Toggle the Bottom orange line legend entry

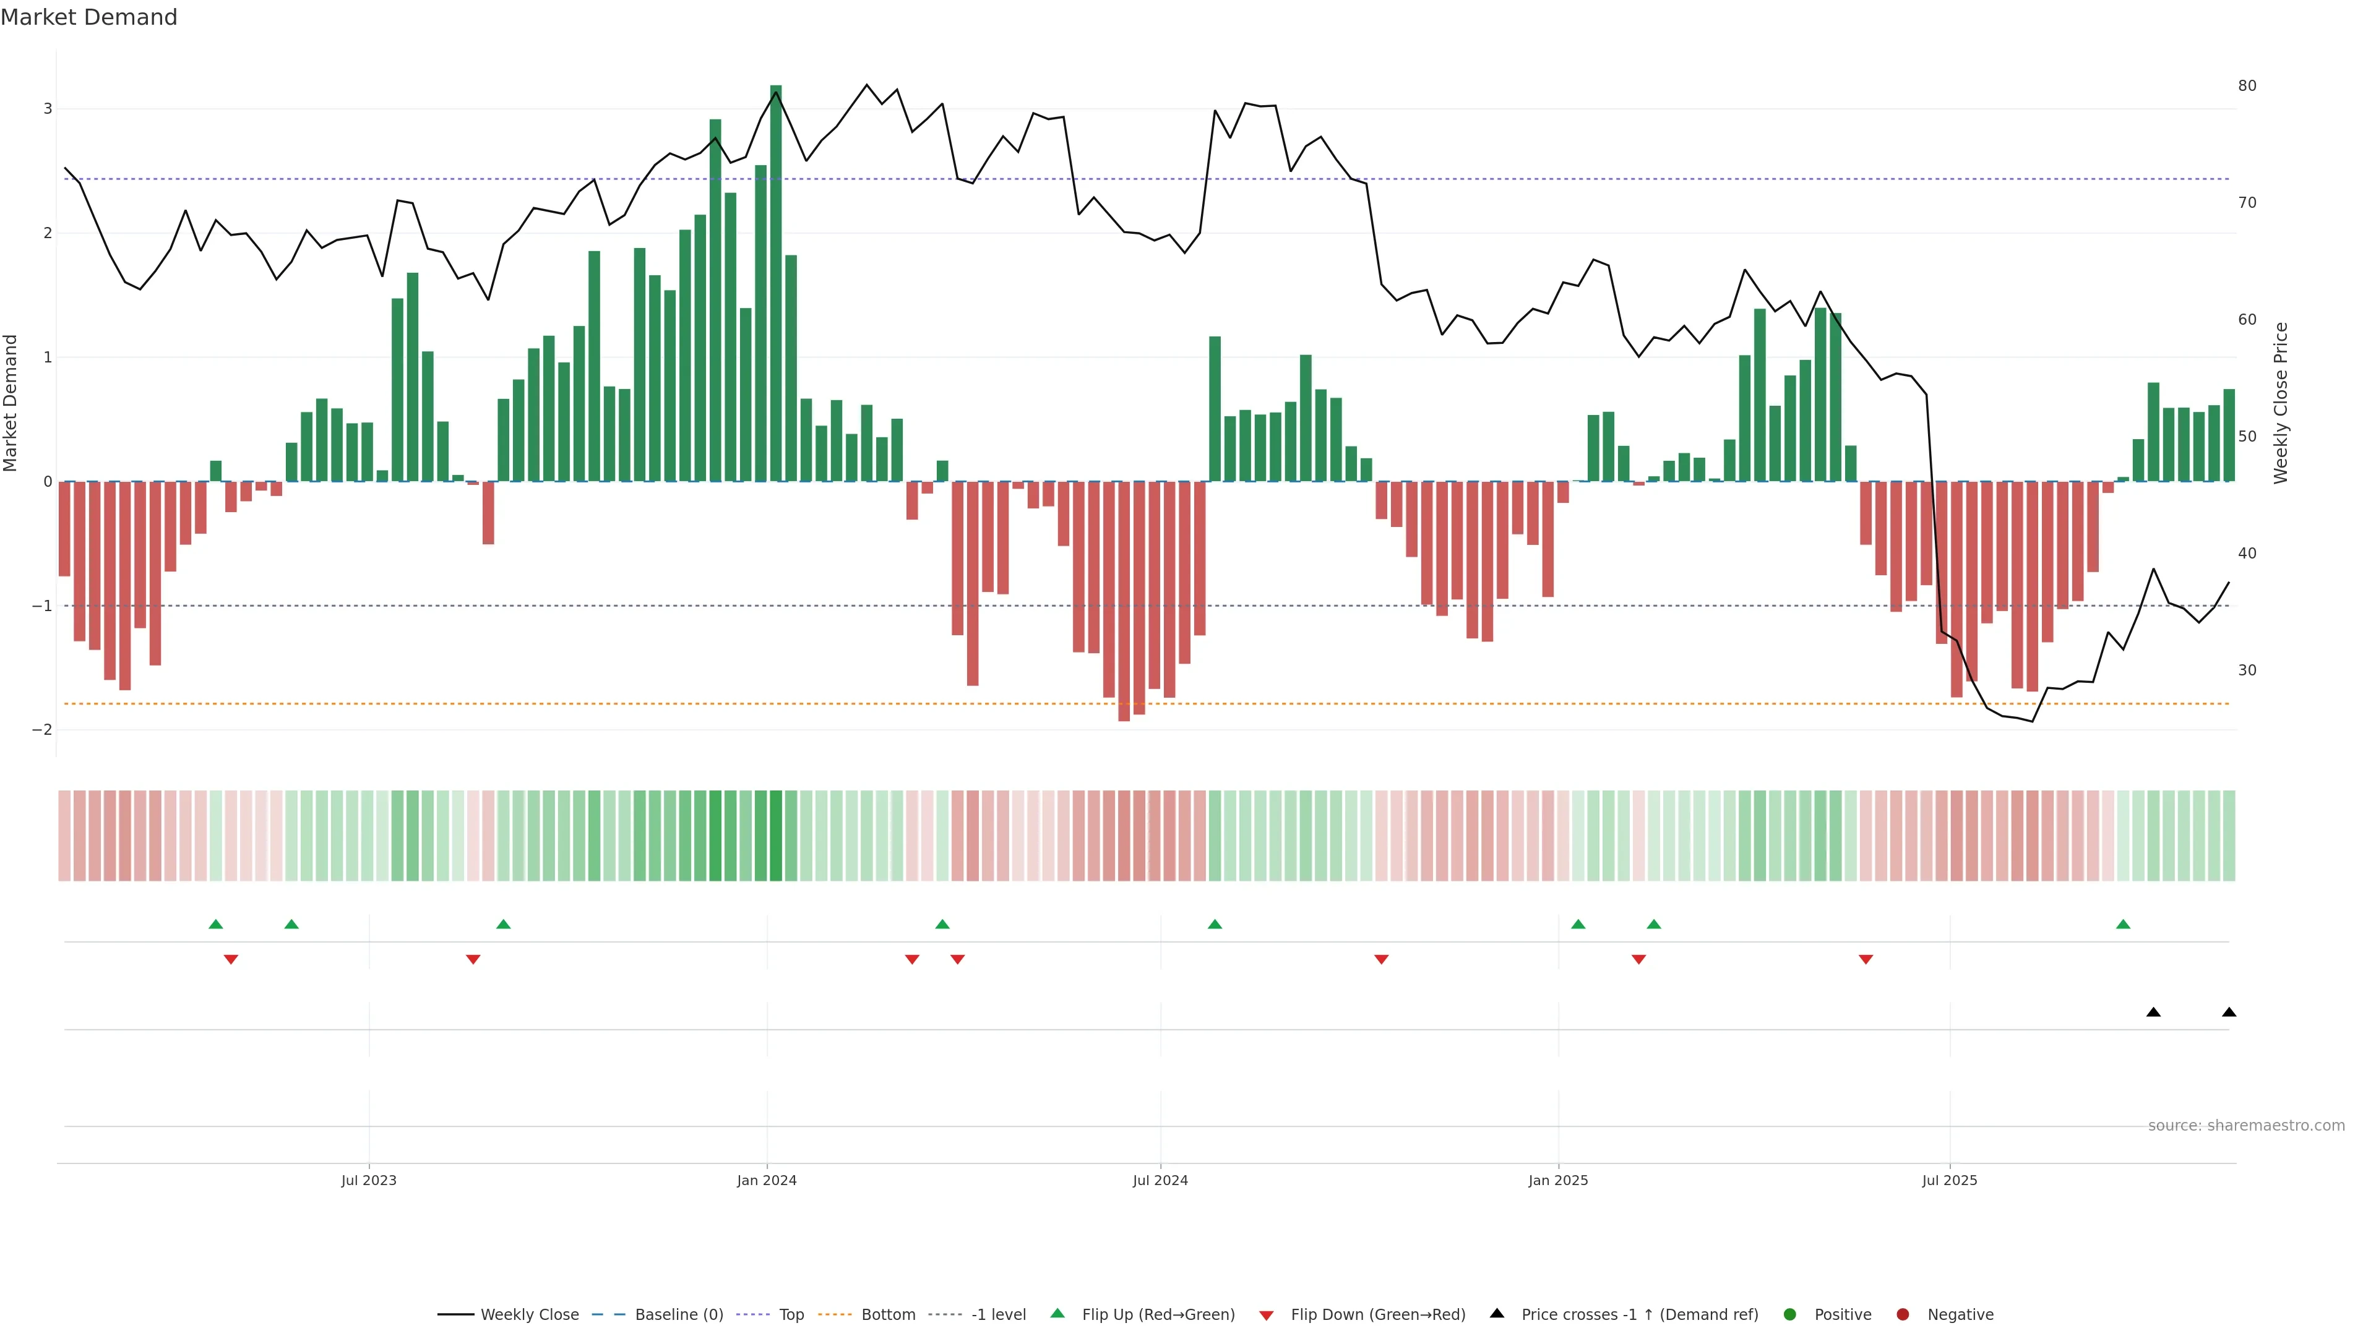889,1314
